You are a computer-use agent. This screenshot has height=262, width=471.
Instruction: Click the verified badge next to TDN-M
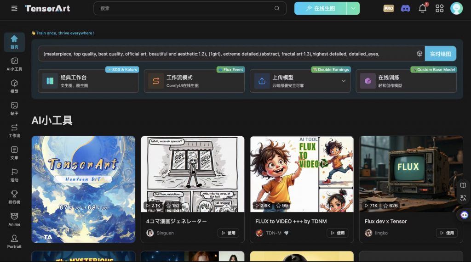pos(286,233)
